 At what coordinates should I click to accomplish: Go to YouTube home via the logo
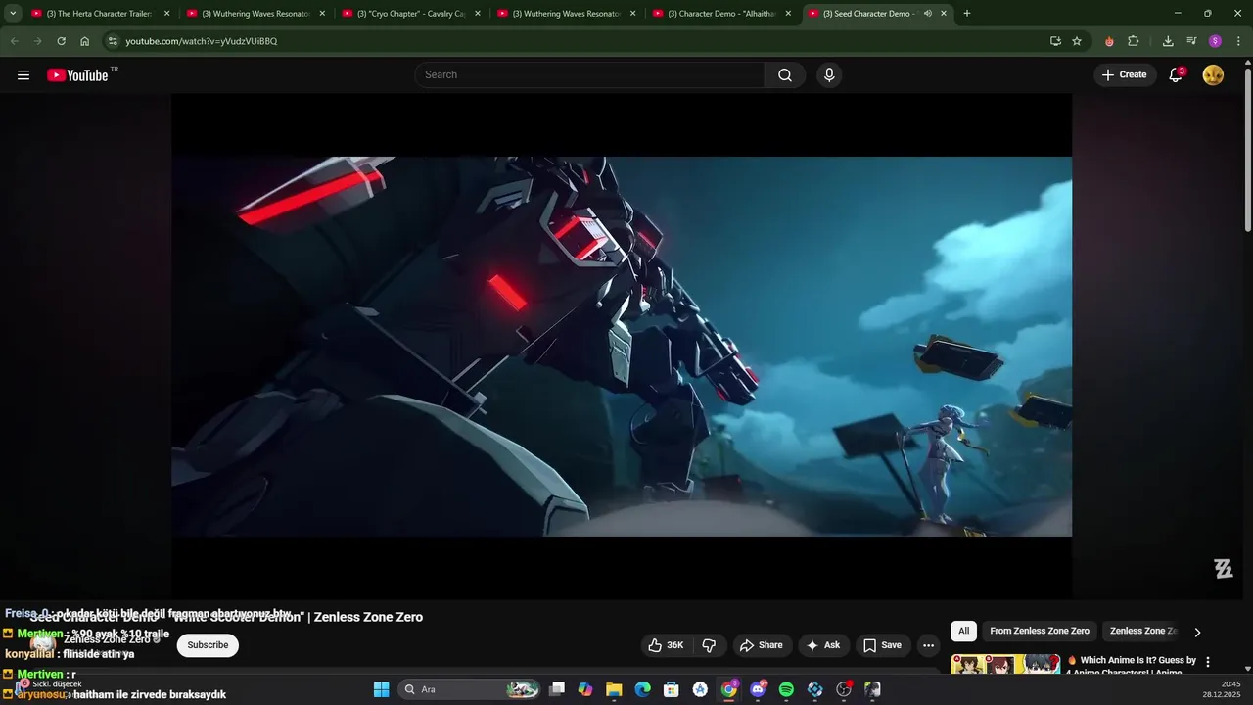point(77,75)
